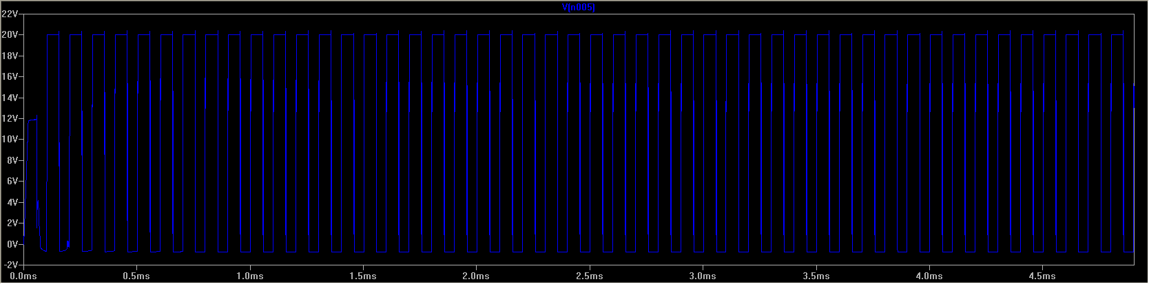Click the 16V vertical axis label
1149x284 pixels.
(x=10, y=76)
